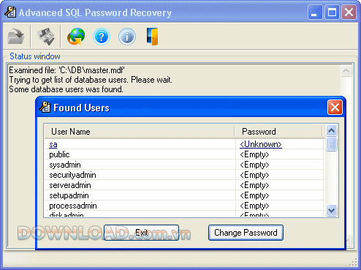Open help via question mark icon

102,37
